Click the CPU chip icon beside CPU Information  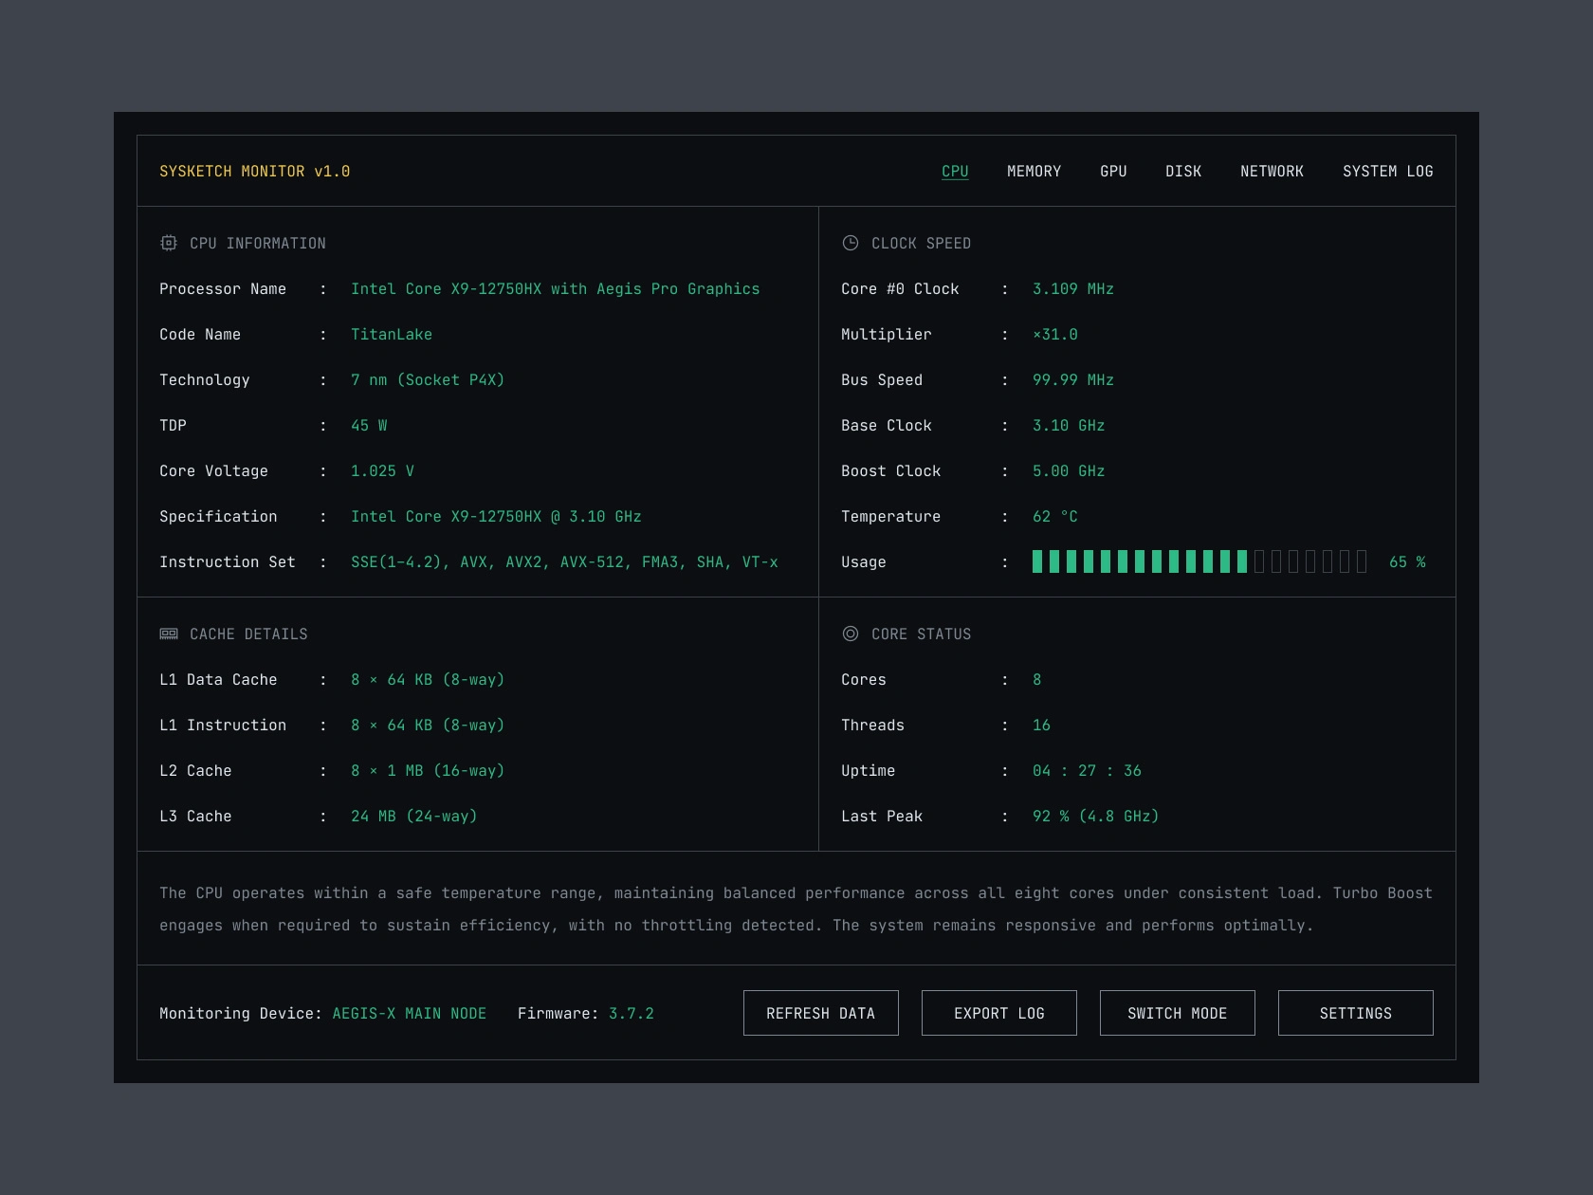point(169,244)
